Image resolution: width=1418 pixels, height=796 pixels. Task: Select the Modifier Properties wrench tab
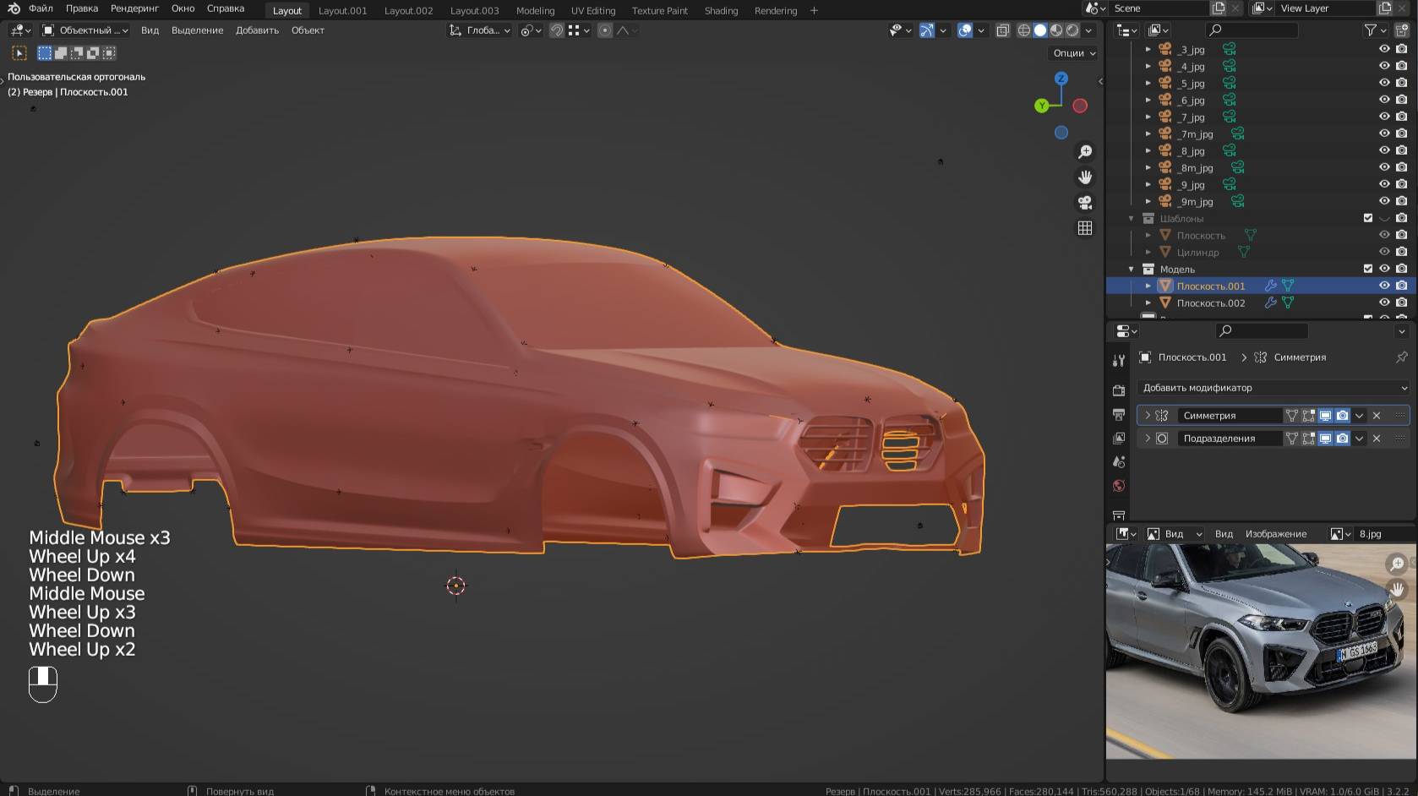click(1118, 358)
